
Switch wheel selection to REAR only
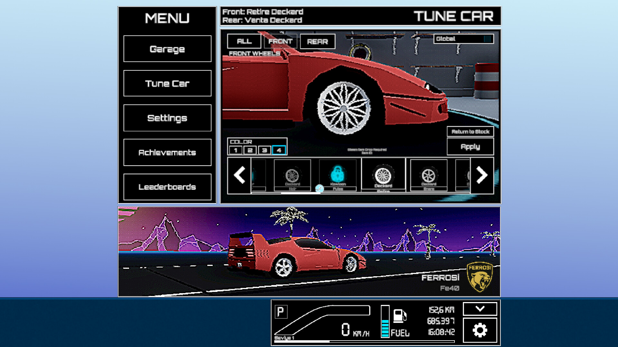317,41
